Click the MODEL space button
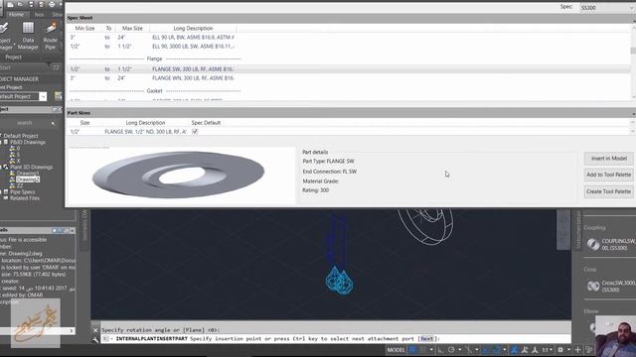636x357 pixels. click(x=396, y=350)
